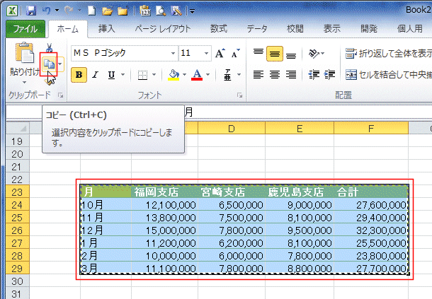Switch to the 数式 ribbon tab
The image size is (432, 299).
(219, 29)
